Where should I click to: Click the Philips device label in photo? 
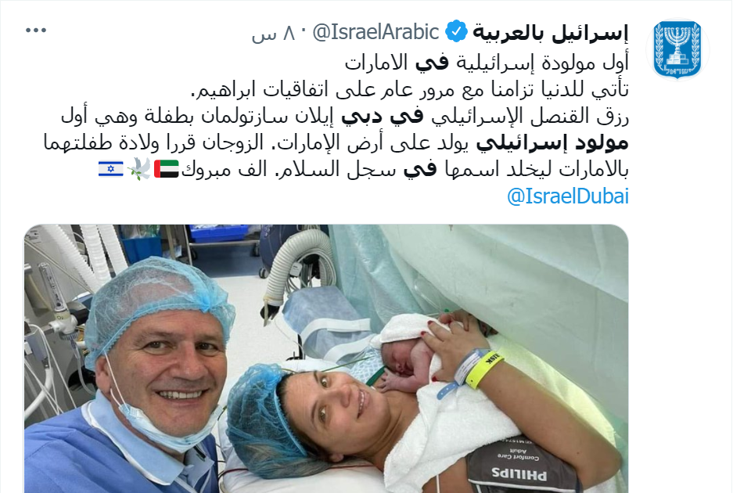518,475
